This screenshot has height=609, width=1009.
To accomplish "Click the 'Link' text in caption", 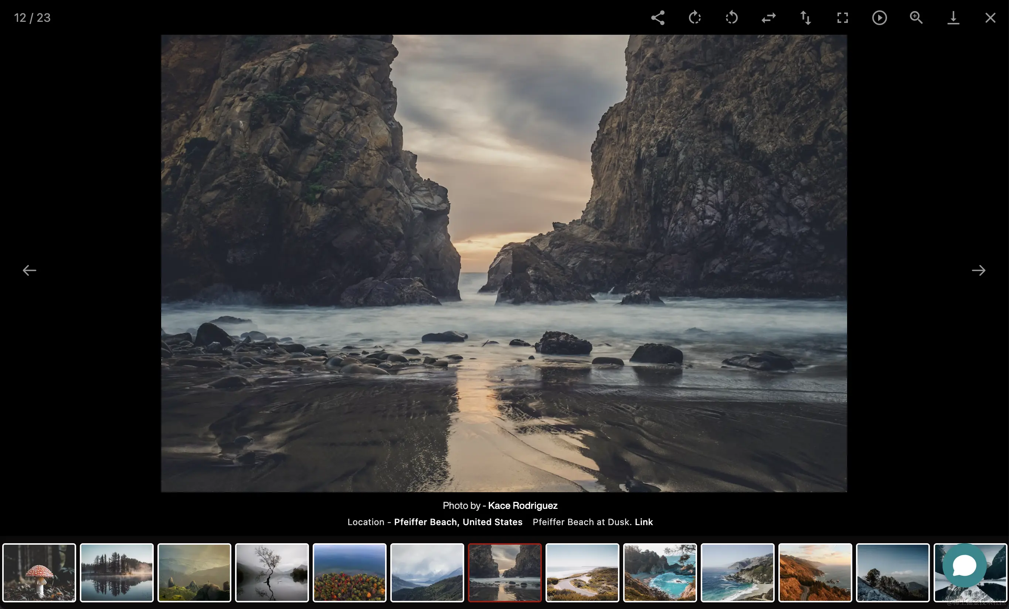I will [644, 522].
